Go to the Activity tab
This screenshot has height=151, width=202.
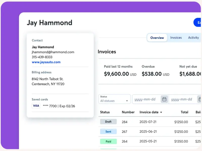click(193, 38)
